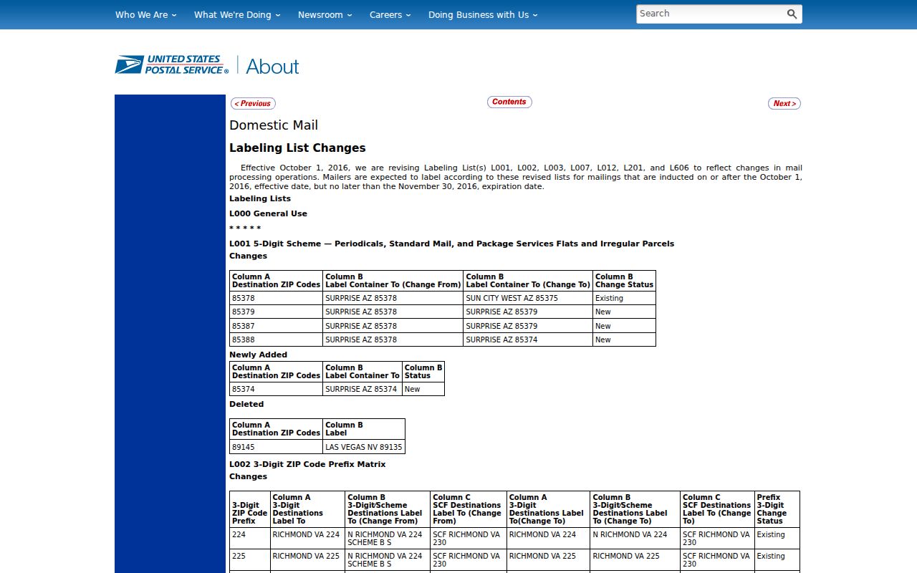Select the Newly Added section label
917x573 pixels.
tap(258, 355)
